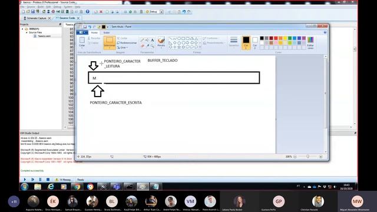
Task: Click the Proteus blue undo arrow icon
Action: click(x=184, y=12)
